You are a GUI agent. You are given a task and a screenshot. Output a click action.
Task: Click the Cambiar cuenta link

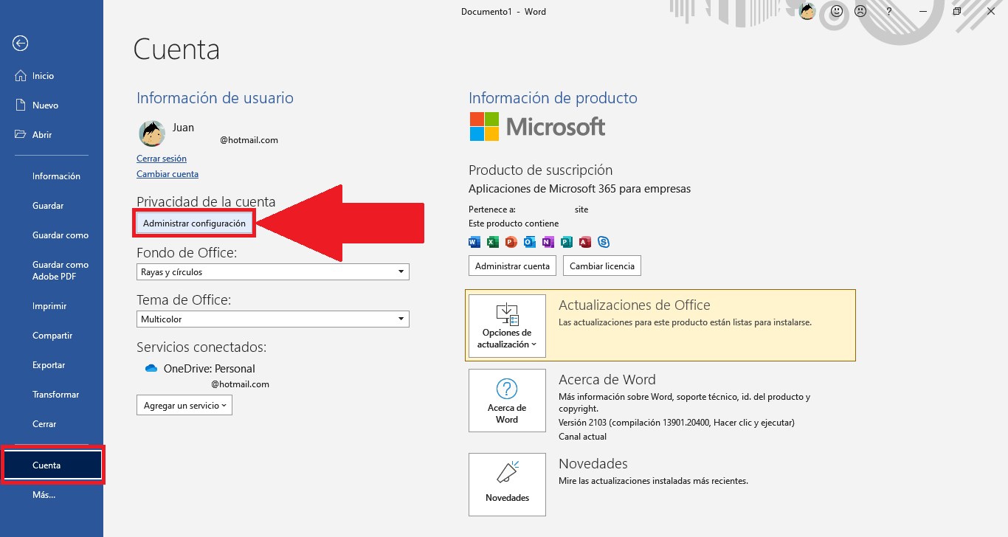(x=168, y=174)
